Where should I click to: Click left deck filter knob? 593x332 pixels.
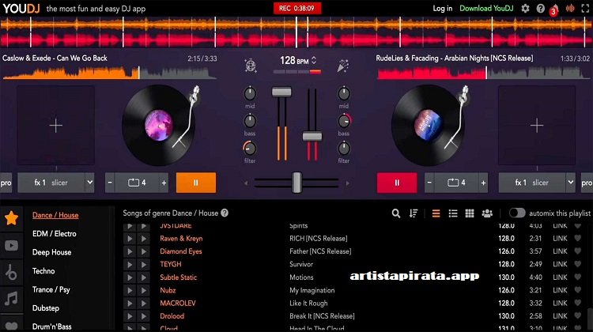250,149
